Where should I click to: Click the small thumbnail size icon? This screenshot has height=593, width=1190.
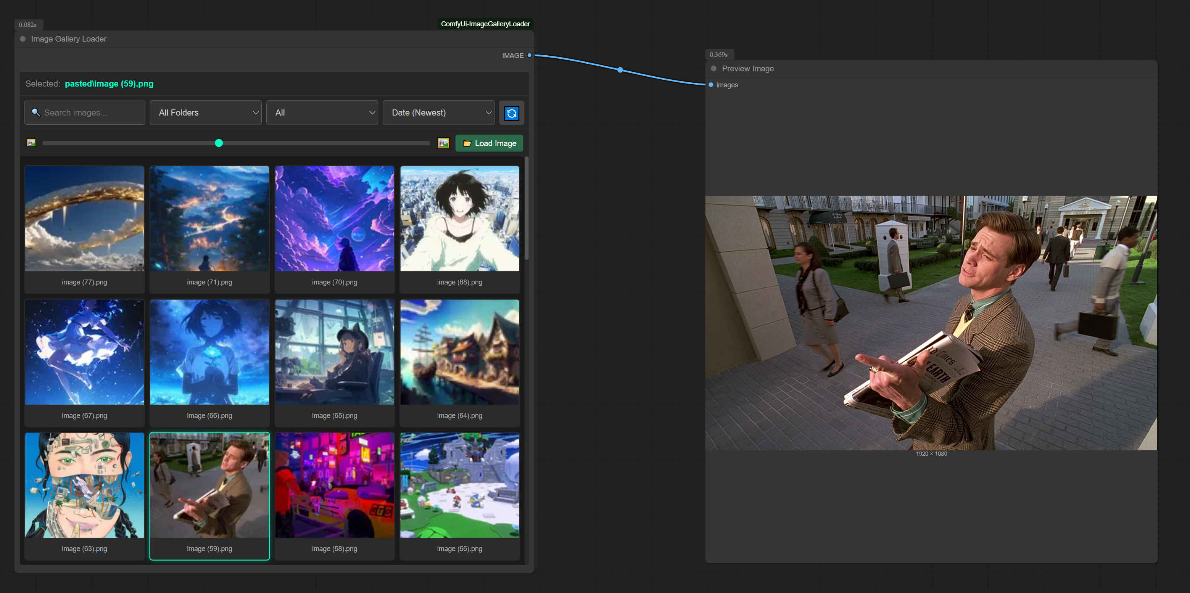31,143
